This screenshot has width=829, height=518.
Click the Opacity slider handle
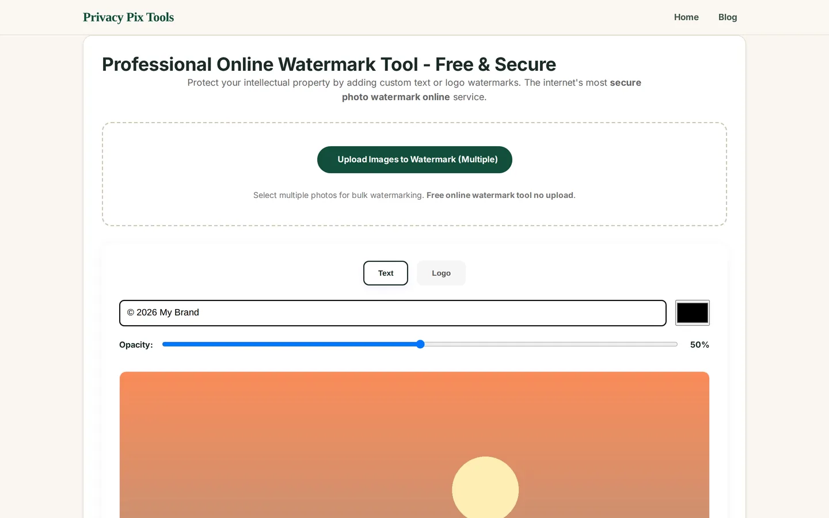coord(420,344)
